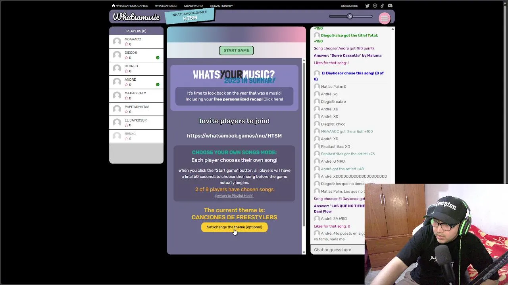The height and width of the screenshot is (285, 508).
Task: Click avatar beside 'Diego®: chico' chat message
Action: click(317, 124)
